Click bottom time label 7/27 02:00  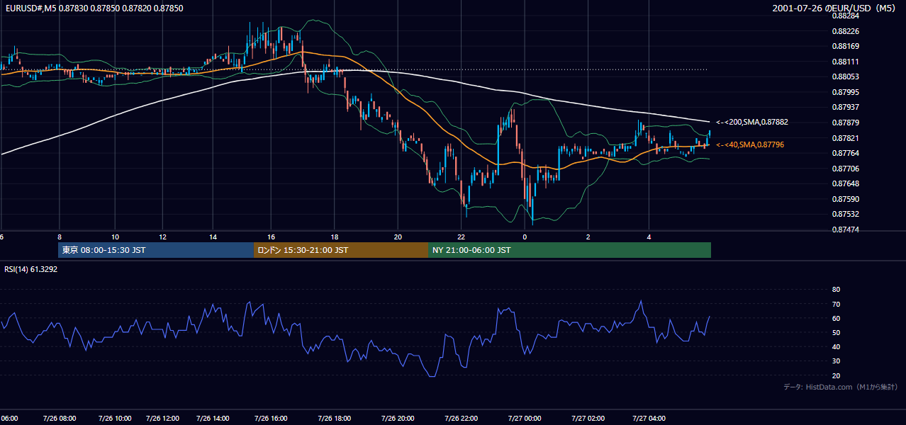588,418
